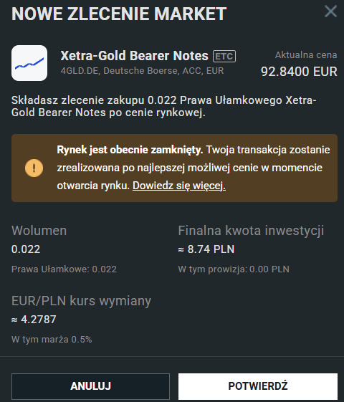Click the order summary description sentence
Screen dimensions: 344x402
[x=164, y=106]
